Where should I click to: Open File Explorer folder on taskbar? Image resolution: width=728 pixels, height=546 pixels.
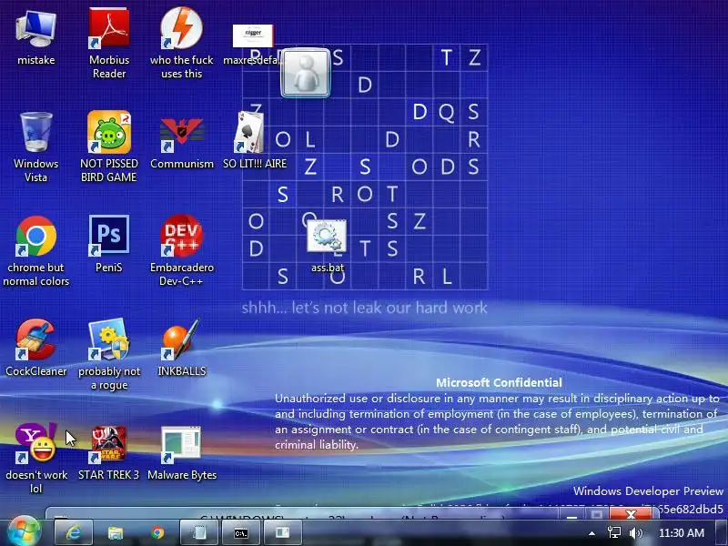click(116, 532)
